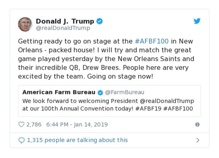Click the 2,786 likes count

[34, 125]
